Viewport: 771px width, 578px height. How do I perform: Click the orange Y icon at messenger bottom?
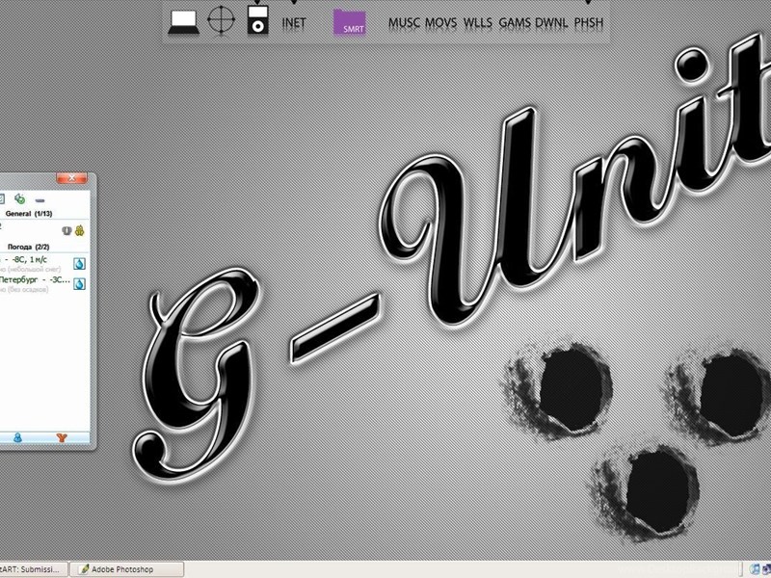coord(62,437)
